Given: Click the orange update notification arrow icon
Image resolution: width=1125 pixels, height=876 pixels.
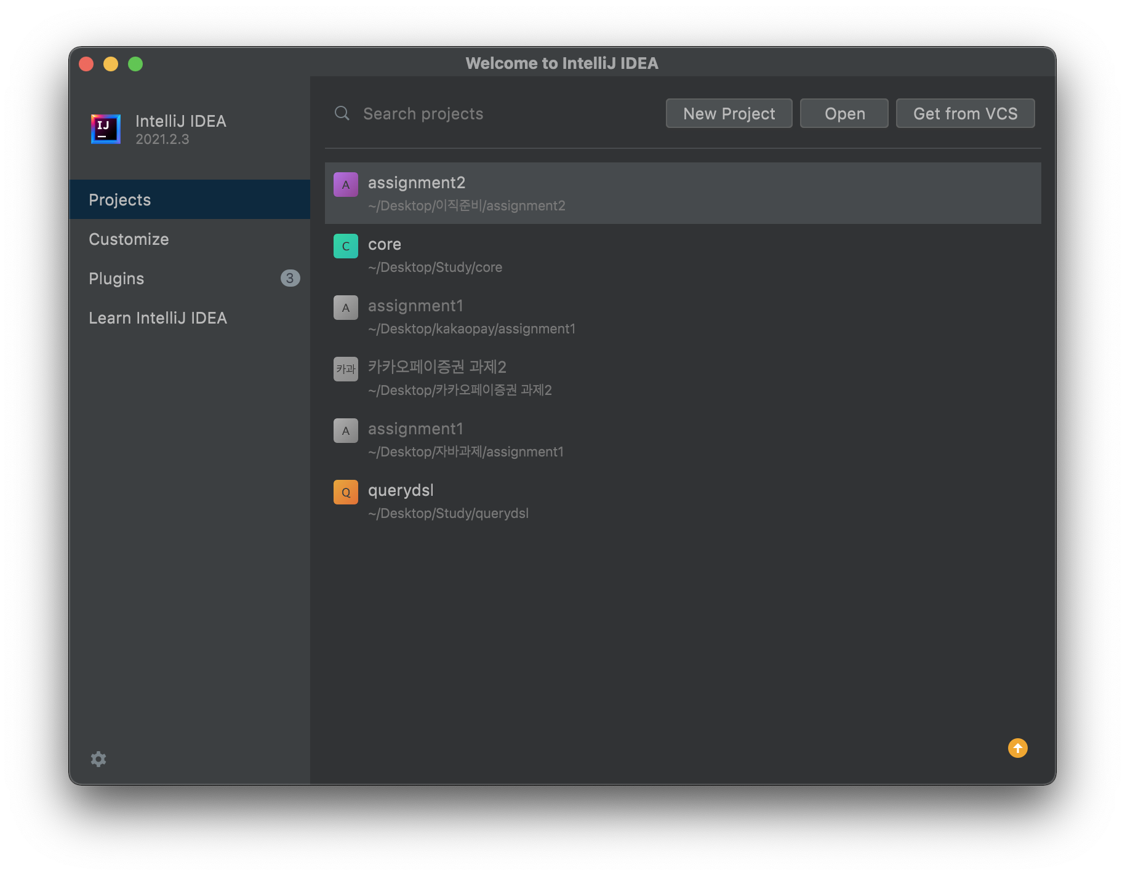Looking at the screenshot, I should point(1018,748).
